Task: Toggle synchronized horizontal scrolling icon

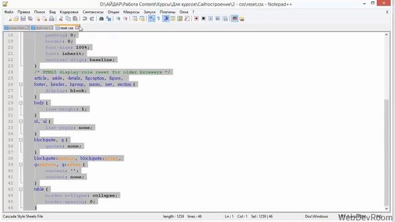Action: pyautogui.click(x=142, y=18)
